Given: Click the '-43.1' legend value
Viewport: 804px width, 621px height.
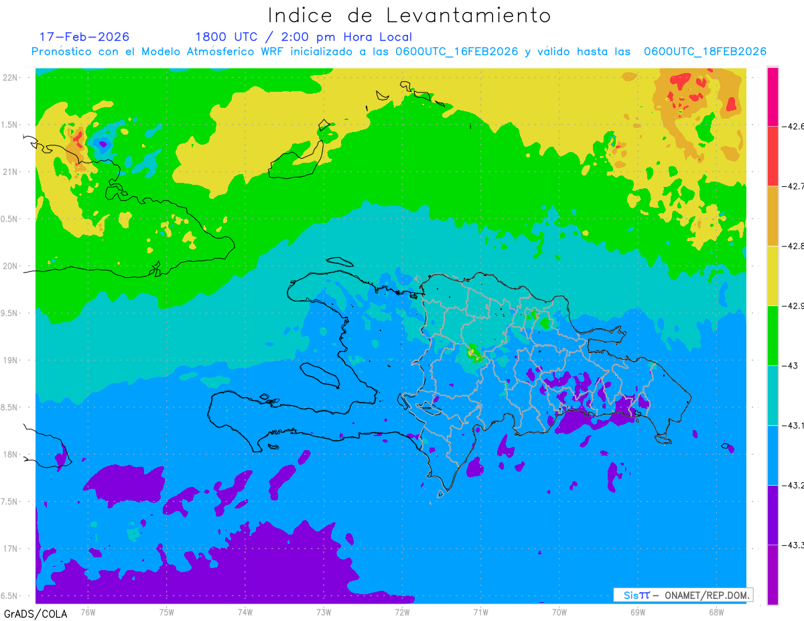Looking at the screenshot, I should pos(793,425).
